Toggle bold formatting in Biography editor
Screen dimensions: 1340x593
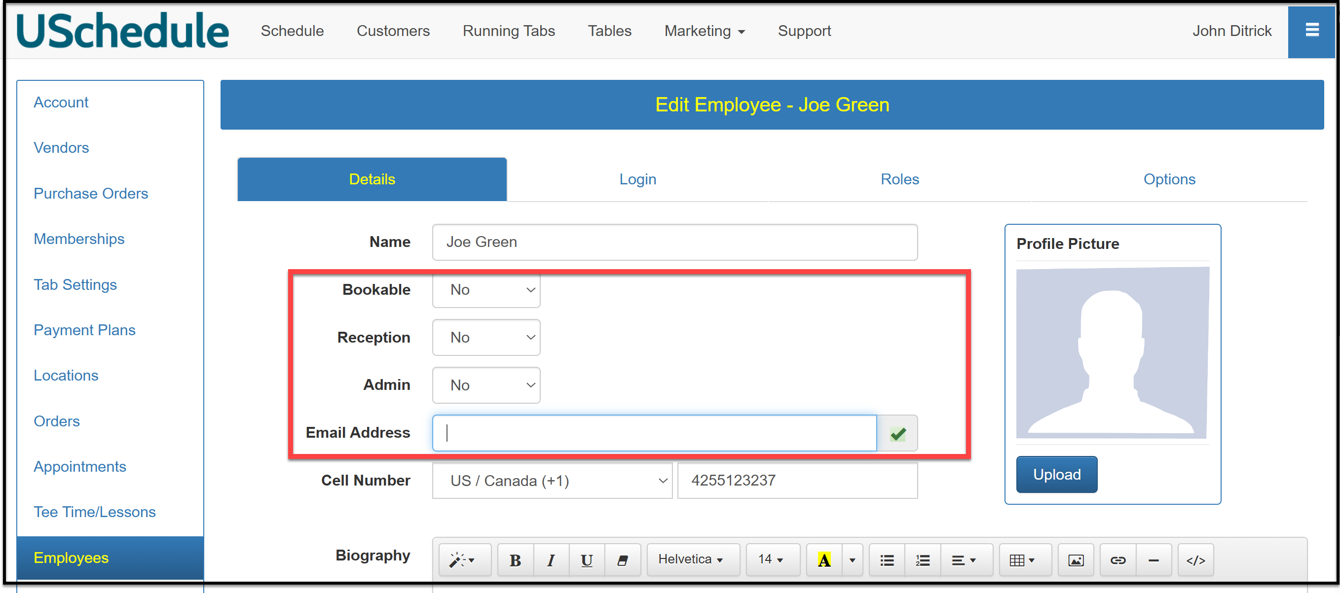coord(515,560)
